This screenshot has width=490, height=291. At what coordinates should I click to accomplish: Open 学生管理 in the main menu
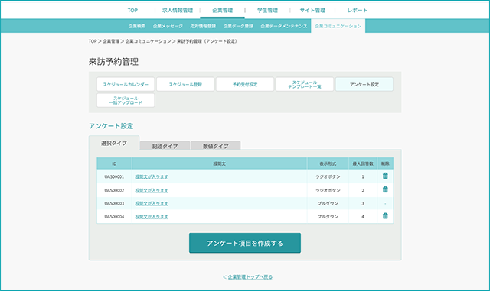[x=267, y=10]
